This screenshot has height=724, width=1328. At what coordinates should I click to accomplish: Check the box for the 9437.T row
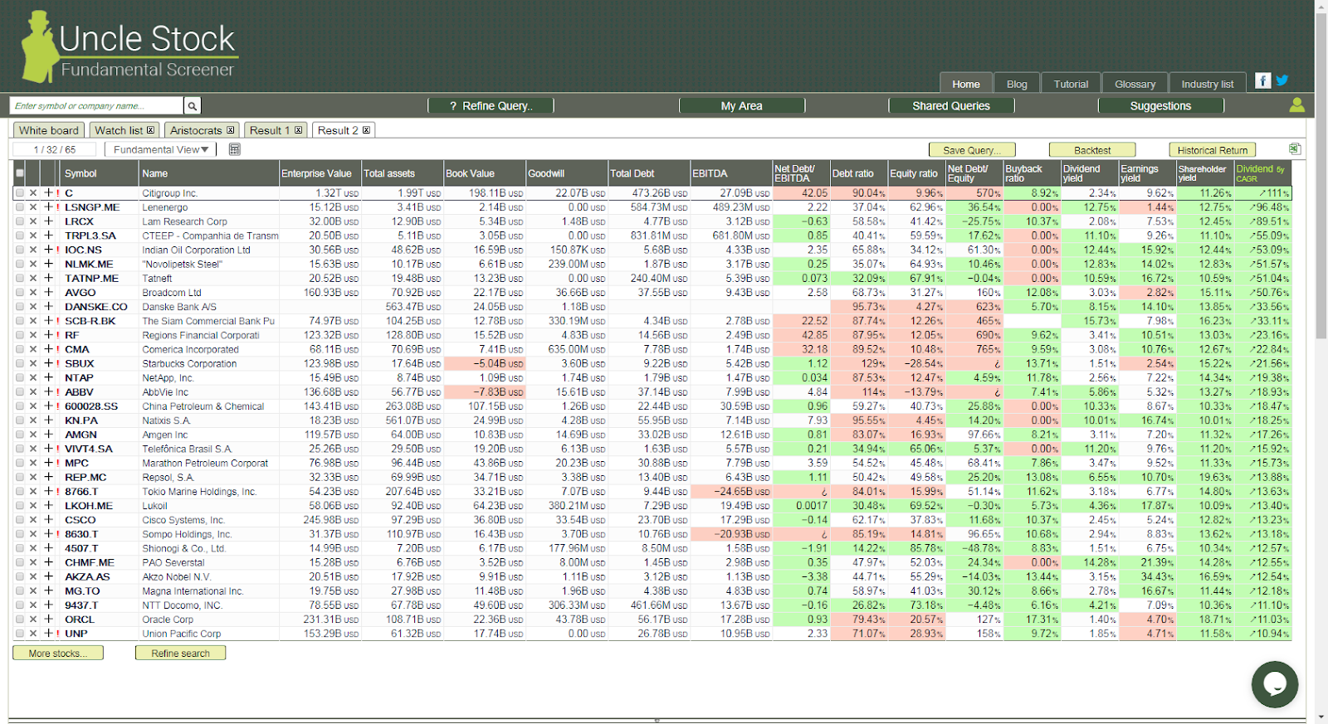click(x=19, y=605)
